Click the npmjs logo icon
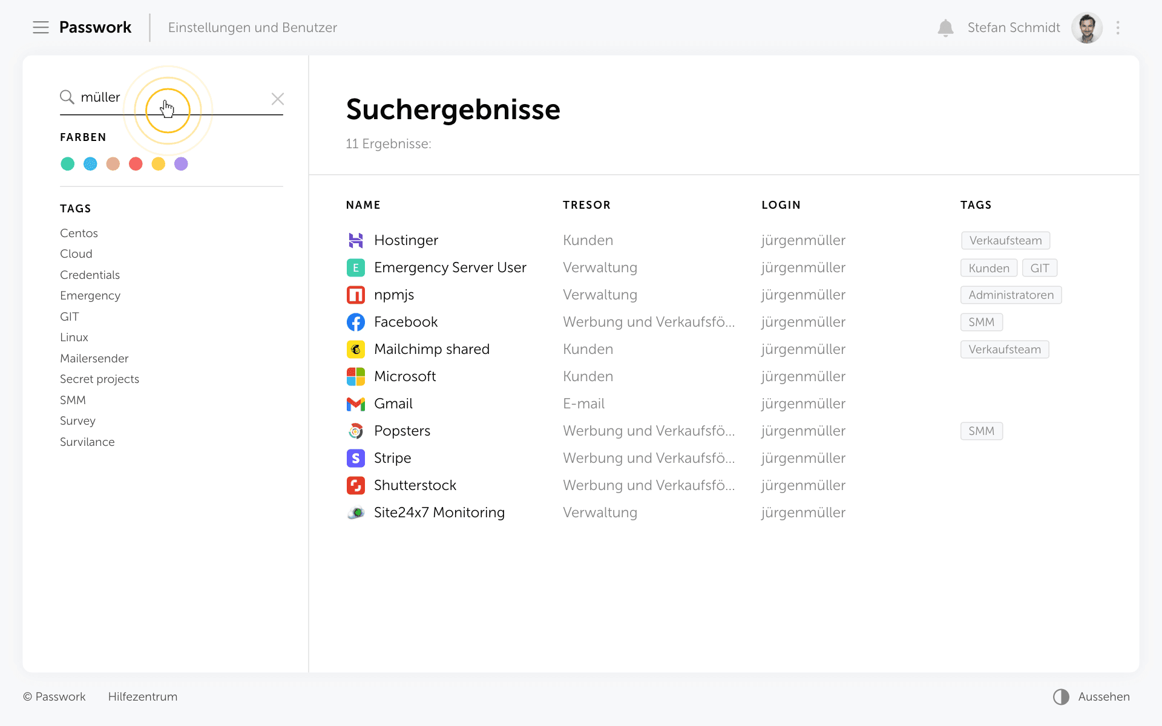This screenshot has width=1162, height=726. (x=356, y=295)
